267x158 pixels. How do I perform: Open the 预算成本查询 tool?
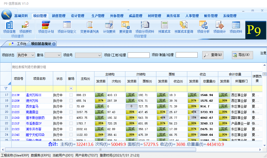tap(184, 27)
